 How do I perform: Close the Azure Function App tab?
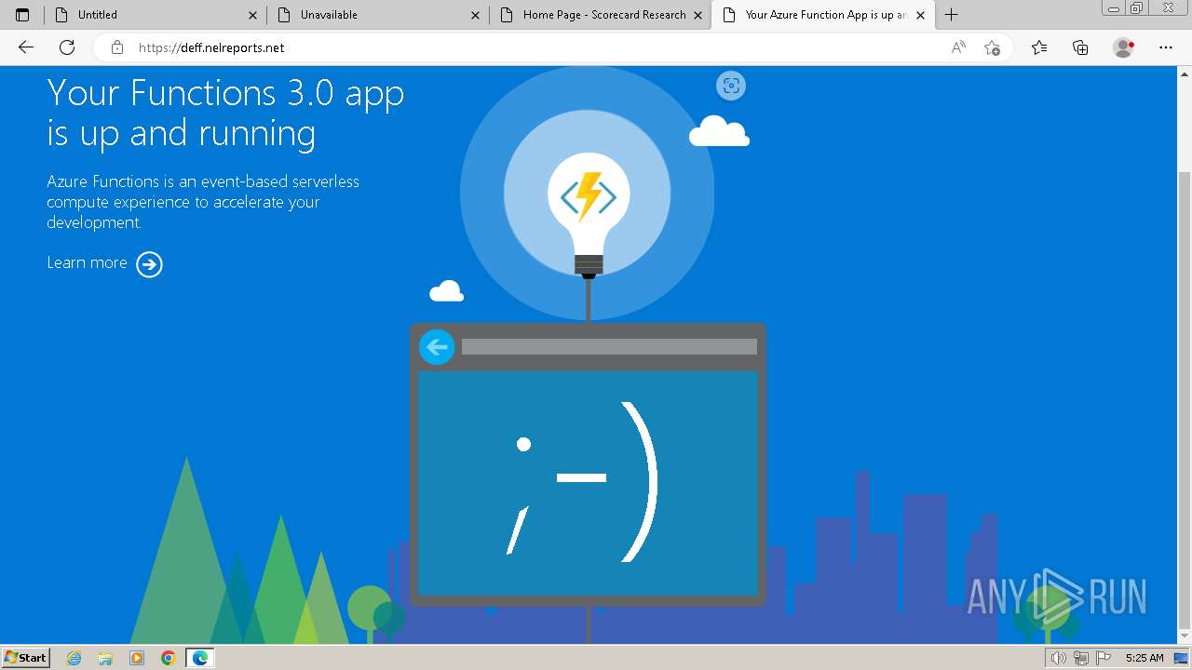click(920, 15)
